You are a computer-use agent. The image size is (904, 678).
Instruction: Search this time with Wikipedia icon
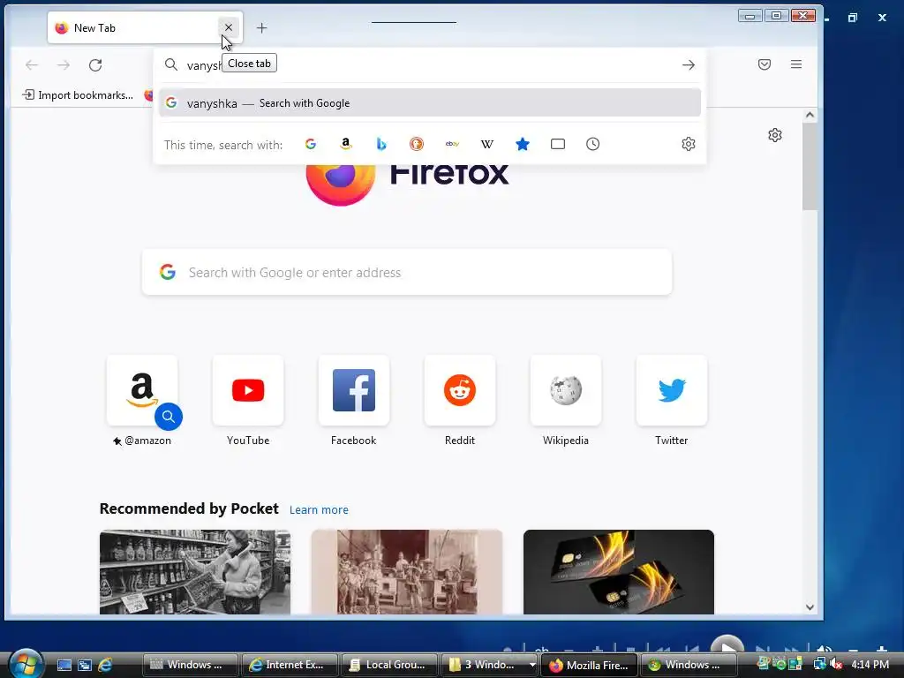(487, 144)
